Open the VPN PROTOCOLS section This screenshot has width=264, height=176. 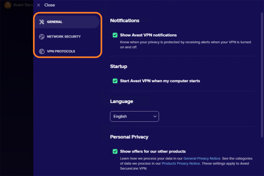pyautogui.click(x=61, y=51)
